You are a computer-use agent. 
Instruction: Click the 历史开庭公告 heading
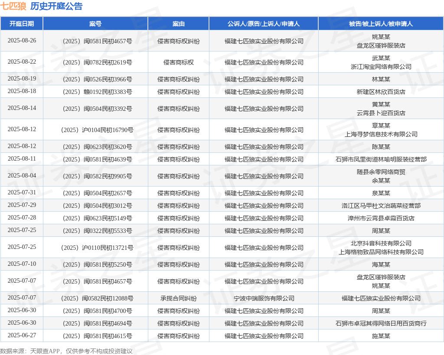(x=56, y=6)
